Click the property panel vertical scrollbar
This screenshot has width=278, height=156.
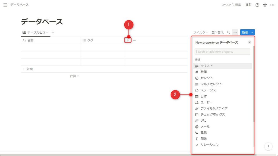pyautogui.click(x=254, y=84)
